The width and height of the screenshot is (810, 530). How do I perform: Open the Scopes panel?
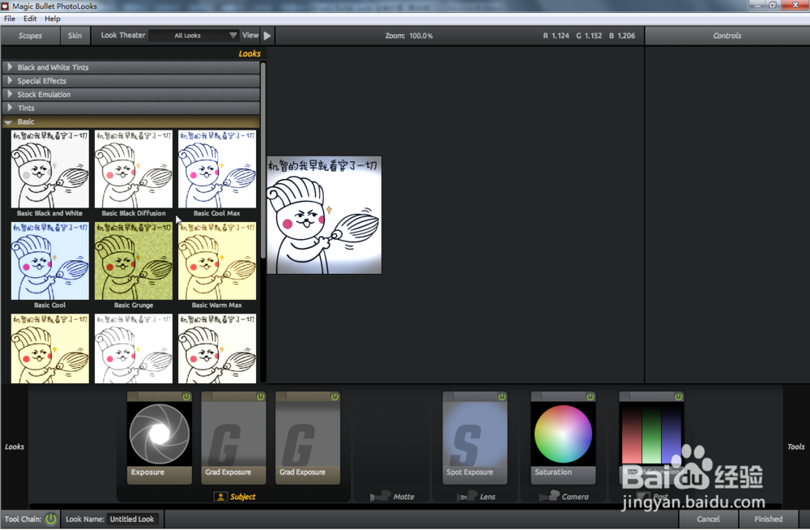30,35
